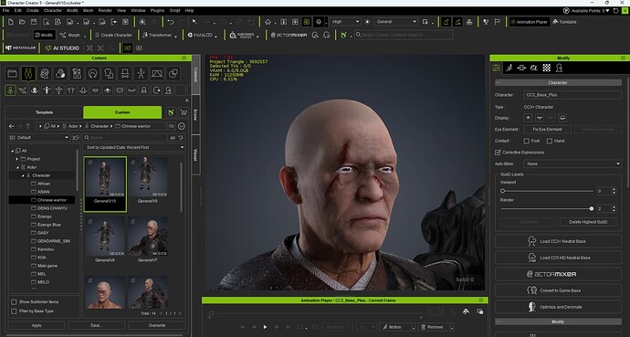This screenshot has width=630, height=337.
Task: Toggle Corrective Expressions checkbox
Action: pyautogui.click(x=498, y=153)
